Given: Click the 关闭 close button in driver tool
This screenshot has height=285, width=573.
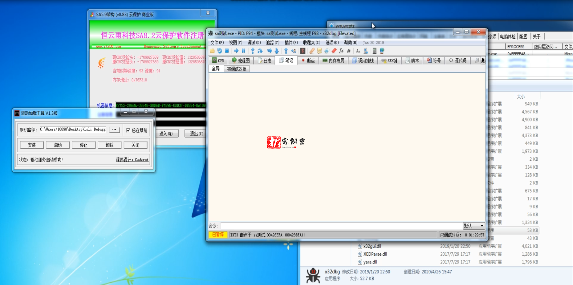Looking at the screenshot, I should coord(135,145).
